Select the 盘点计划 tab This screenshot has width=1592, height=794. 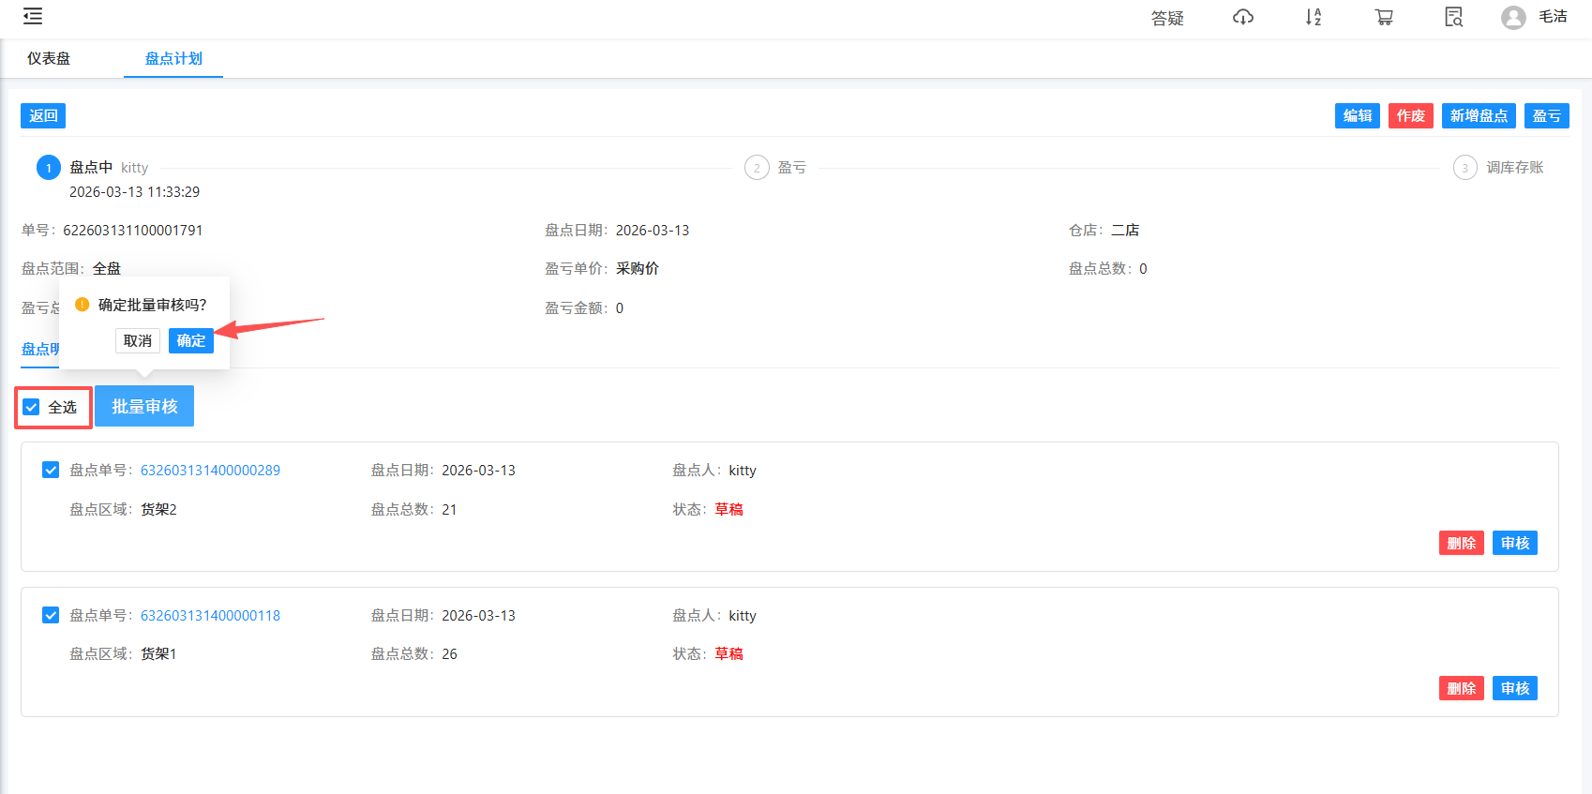pos(173,58)
